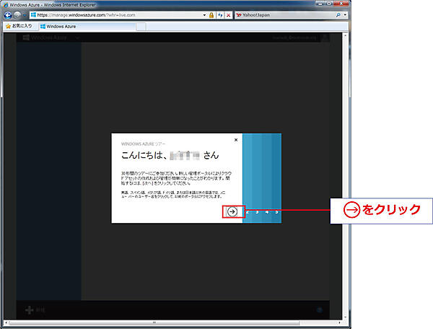
Task: Open the お気に入り favorites button
Action: [19, 26]
